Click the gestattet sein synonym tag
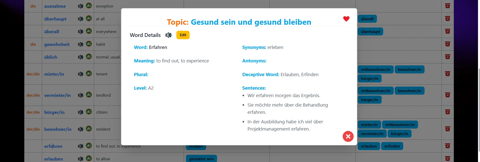The width and height of the screenshot is (480, 162). (201, 159)
